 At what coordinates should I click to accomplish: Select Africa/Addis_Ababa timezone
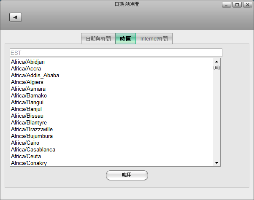point(35,76)
